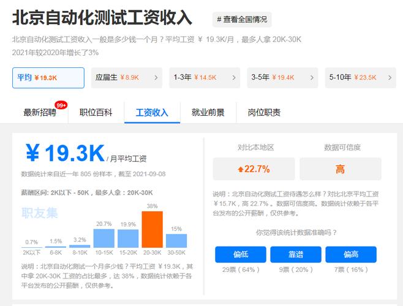The width and height of the screenshot is (403, 306).
Task: Click the 2021年较2020年增长了3% text
Action: coord(55,53)
